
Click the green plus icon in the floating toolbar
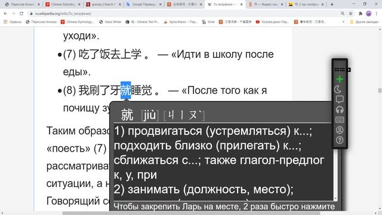click(x=340, y=79)
